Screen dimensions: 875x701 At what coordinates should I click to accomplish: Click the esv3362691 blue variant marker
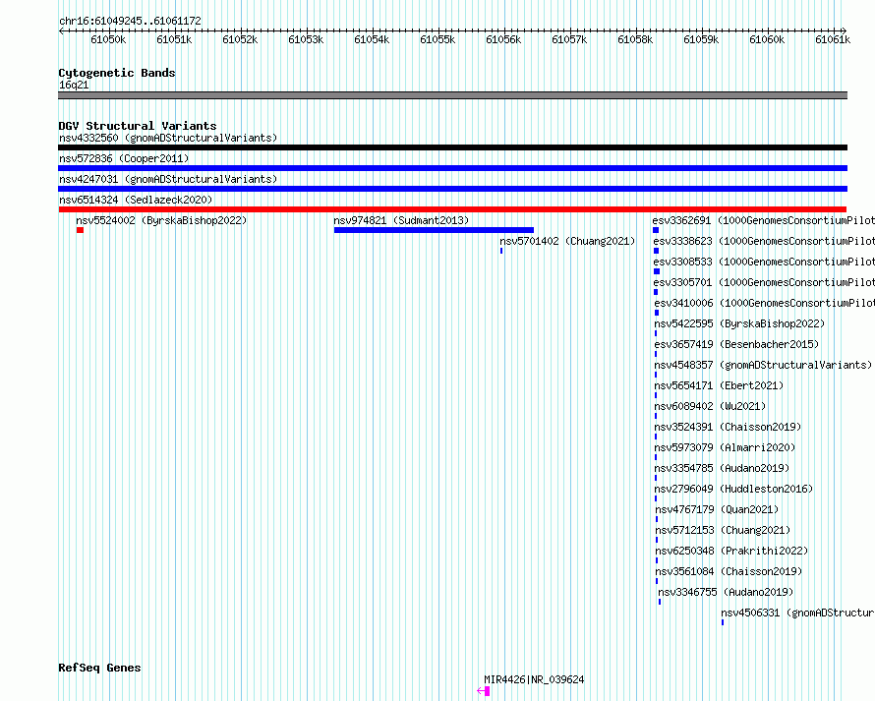656,230
